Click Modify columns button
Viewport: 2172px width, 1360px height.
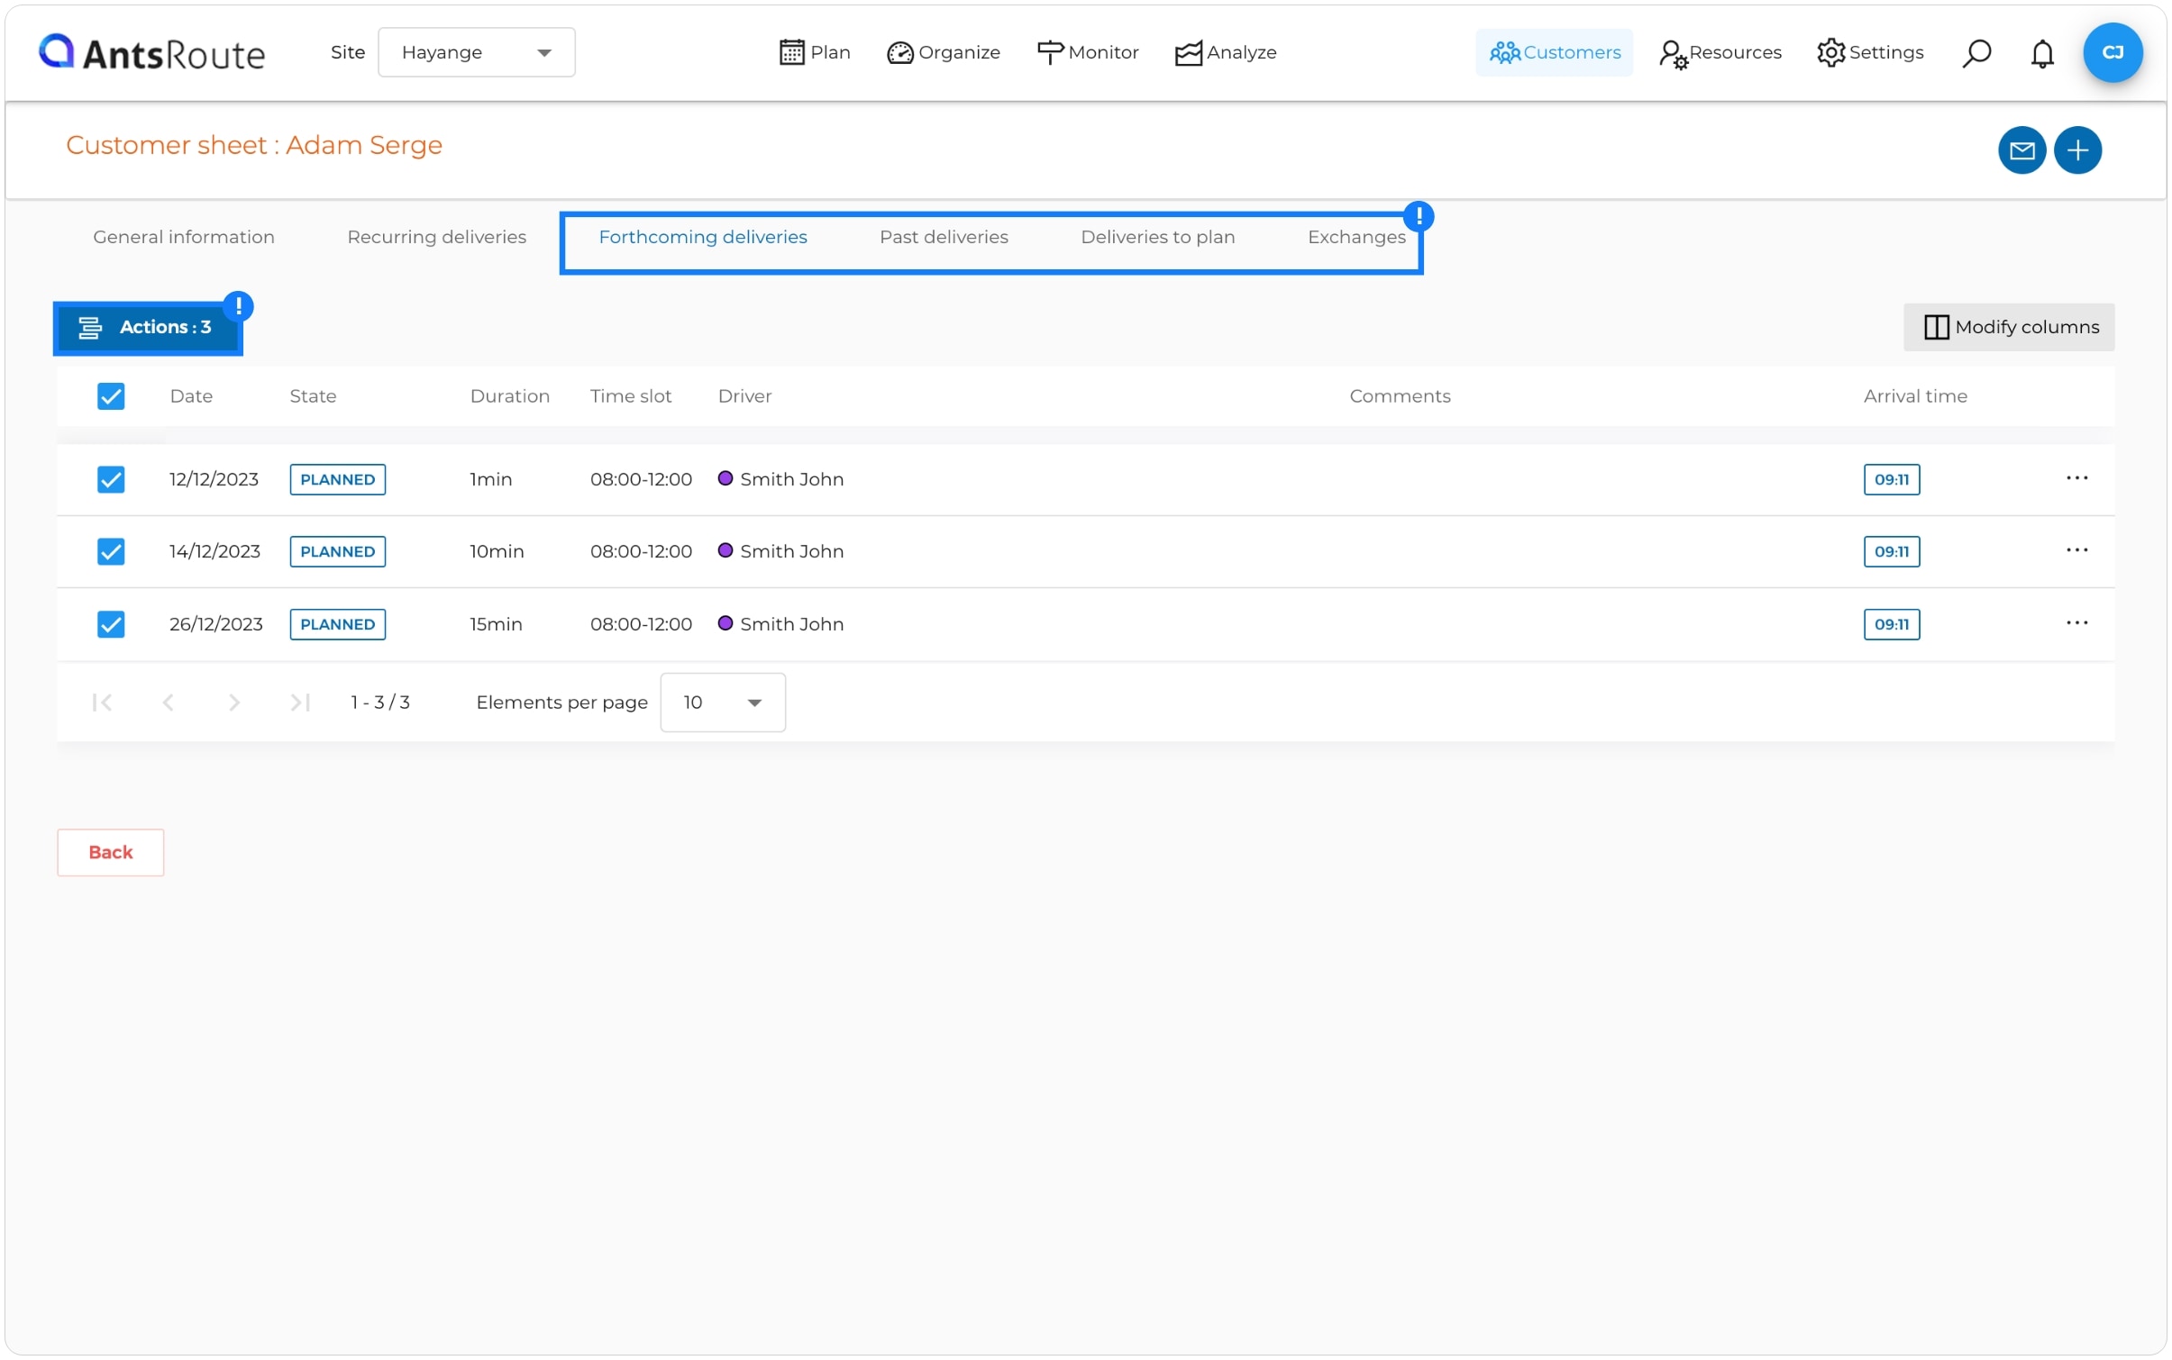(x=2009, y=327)
